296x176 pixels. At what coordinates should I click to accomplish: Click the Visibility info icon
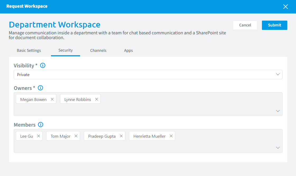click(43, 66)
